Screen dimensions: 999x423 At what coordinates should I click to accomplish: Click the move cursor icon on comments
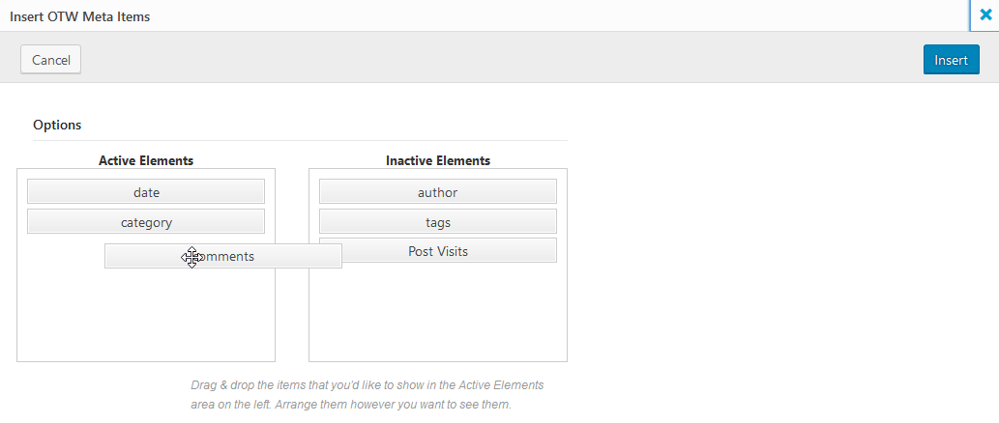click(192, 257)
